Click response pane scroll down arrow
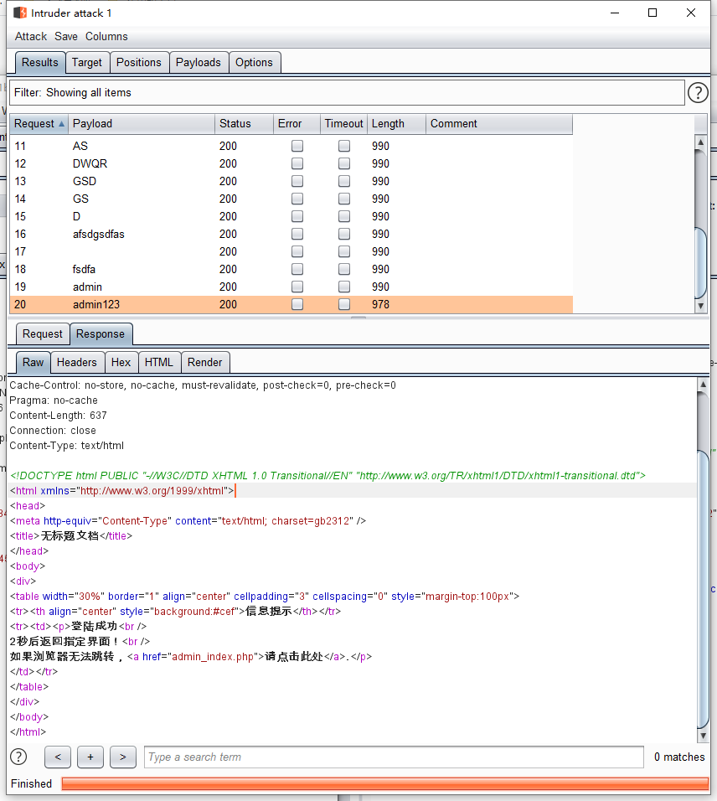The image size is (717, 801). [x=704, y=736]
